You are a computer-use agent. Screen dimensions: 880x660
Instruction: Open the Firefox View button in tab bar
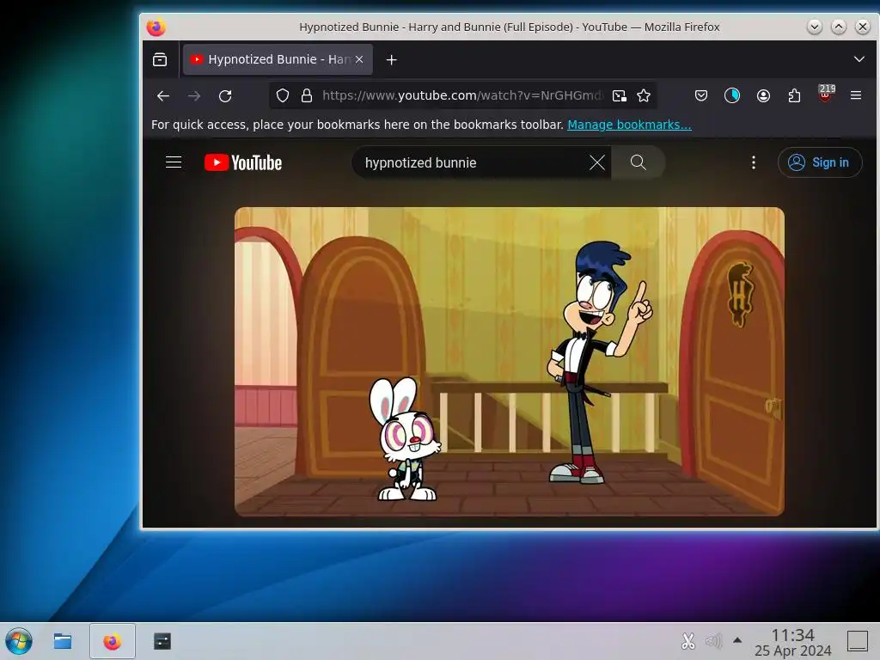(x=160, y=59)
